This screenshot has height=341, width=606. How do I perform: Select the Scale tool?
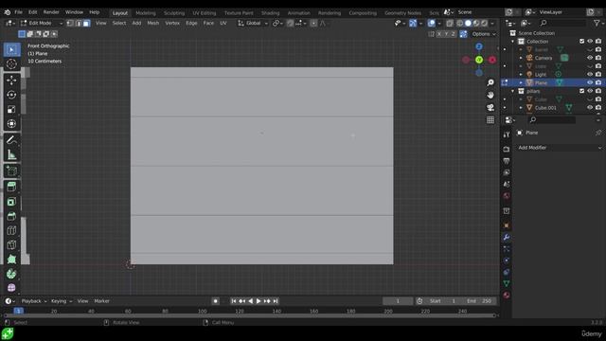pos(11,110)
